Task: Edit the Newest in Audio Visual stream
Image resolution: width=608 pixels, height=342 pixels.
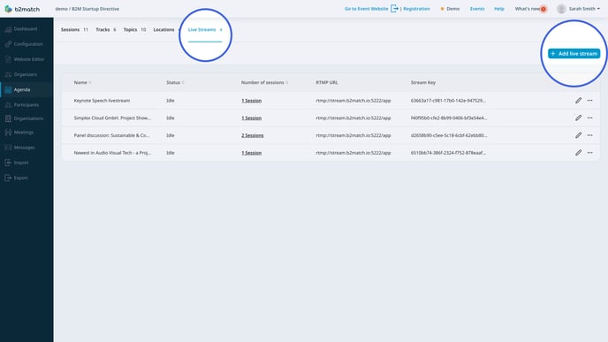Action: pyautogui.click(x=578, y=153)
